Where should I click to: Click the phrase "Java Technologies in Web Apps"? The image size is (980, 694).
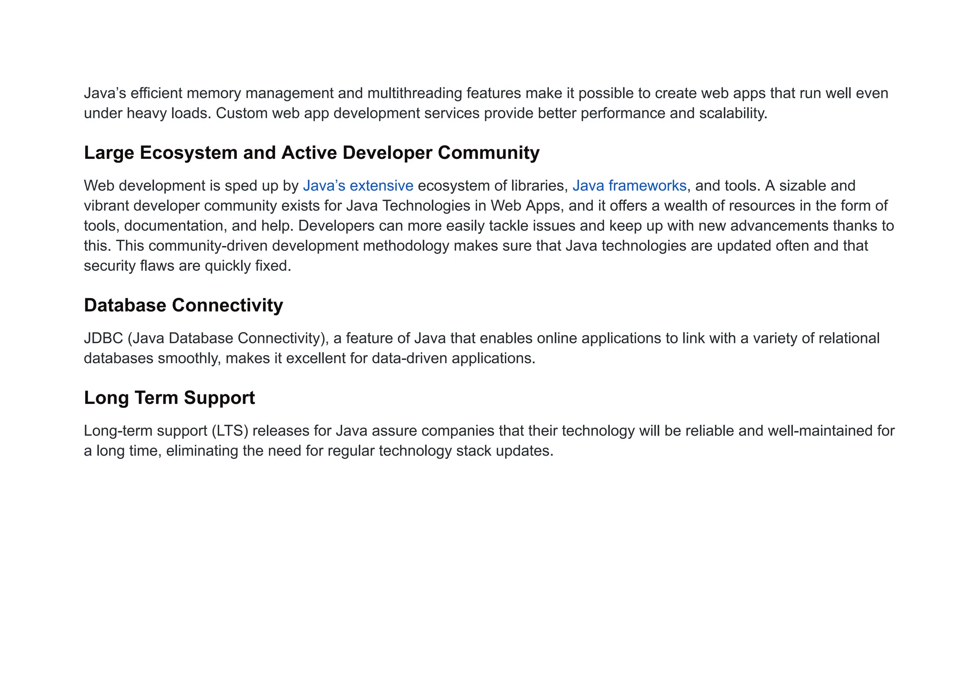tap(453, 206)
